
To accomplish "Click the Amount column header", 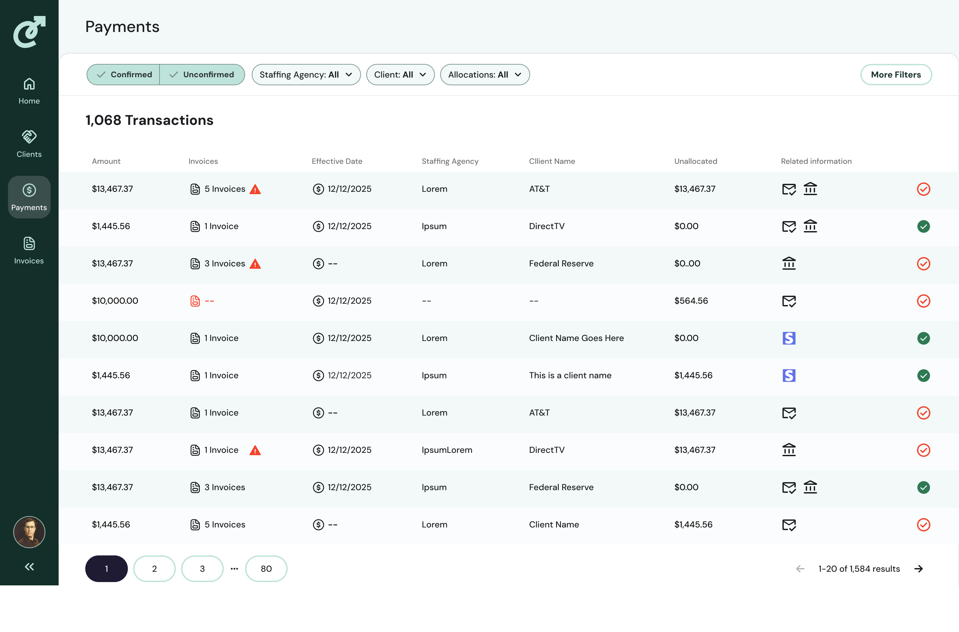I will 106,161.
